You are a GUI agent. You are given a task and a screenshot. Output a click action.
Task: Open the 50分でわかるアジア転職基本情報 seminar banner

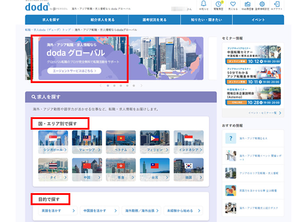click(253, 75)
